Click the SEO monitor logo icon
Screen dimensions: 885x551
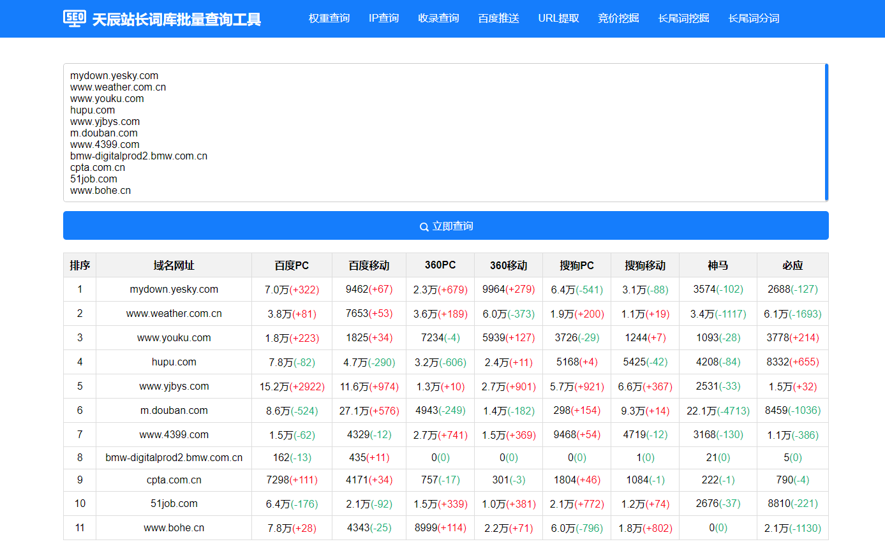(x=75, y=18)
